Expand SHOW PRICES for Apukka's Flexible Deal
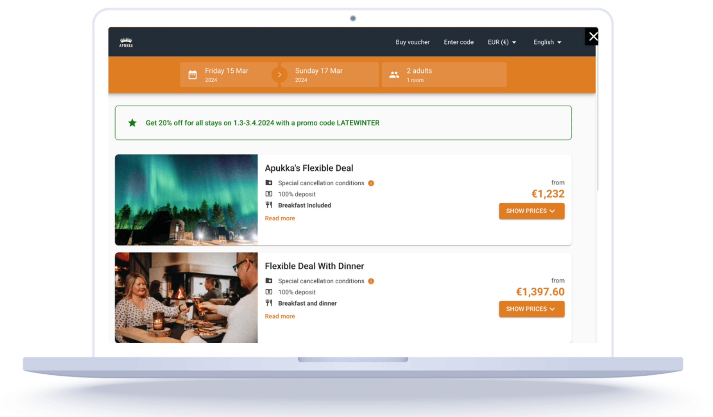 [x=532, y=211]
